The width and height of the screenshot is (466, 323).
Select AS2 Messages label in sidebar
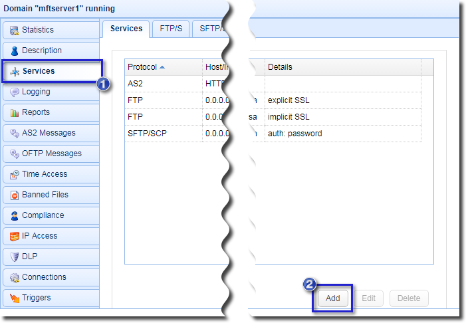coord(49,133)
